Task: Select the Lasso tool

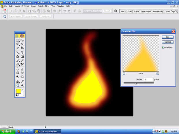Action: (18, 44)
